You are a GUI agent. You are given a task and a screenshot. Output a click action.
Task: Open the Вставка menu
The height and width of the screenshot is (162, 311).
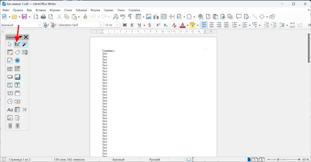[41, 10]
